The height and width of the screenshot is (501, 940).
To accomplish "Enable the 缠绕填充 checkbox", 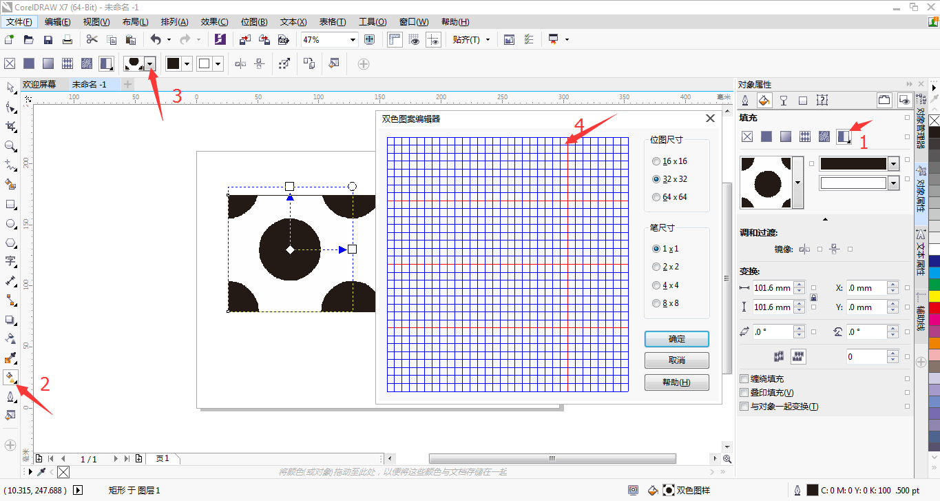I will pos(744,379).
